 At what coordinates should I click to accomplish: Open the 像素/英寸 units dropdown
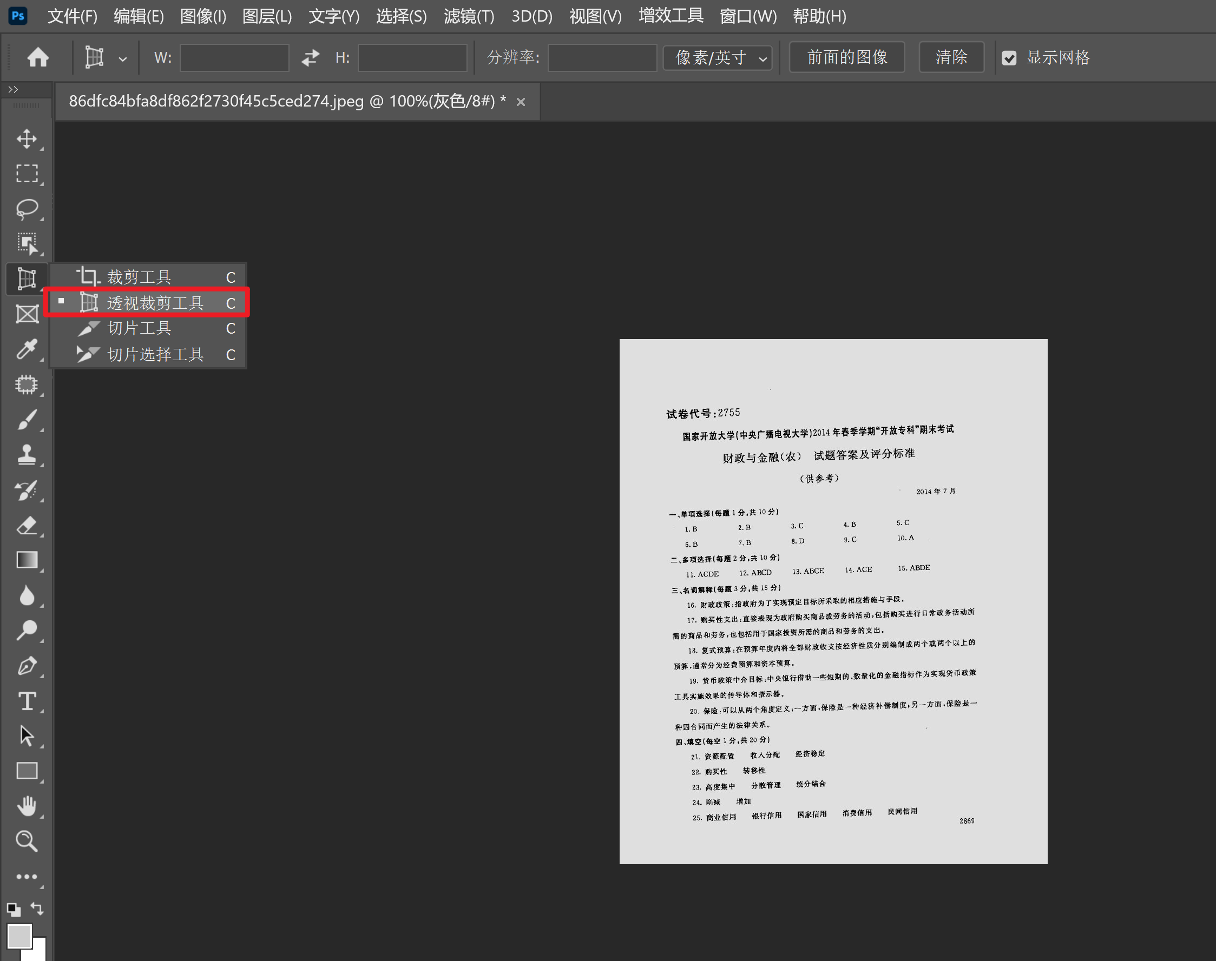pos(717,57)
